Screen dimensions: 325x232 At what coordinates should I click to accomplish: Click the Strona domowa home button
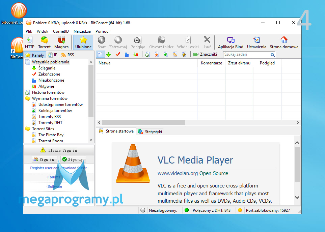[x=284, y=42]
